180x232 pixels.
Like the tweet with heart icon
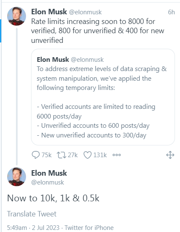point(88,155)
